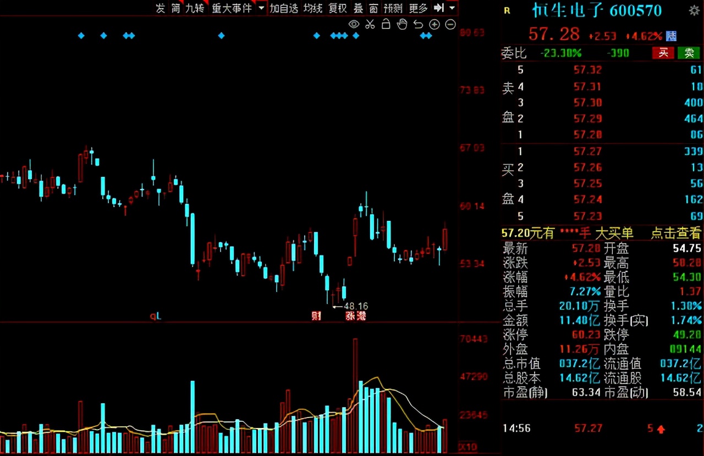Click the blue badge beside +4.62%
Image resolution: width=704 pixels, height=456 pixels.
pos(671,36)
